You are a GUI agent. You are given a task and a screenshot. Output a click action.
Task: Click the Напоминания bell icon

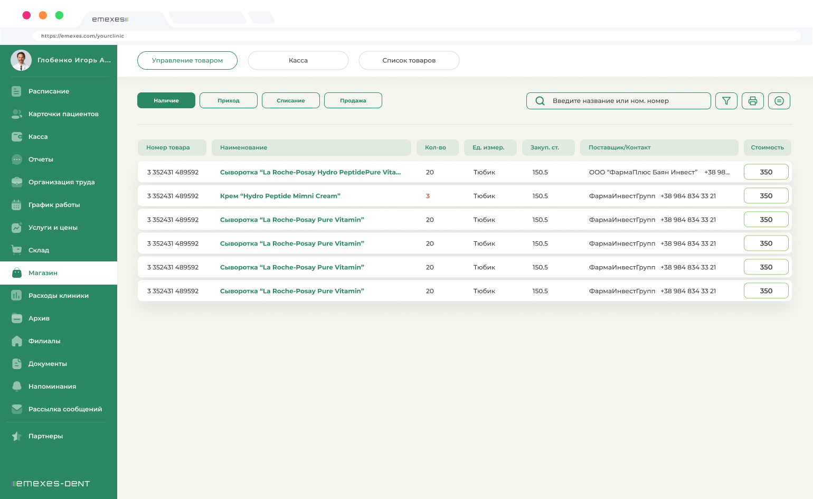point(16,387)
